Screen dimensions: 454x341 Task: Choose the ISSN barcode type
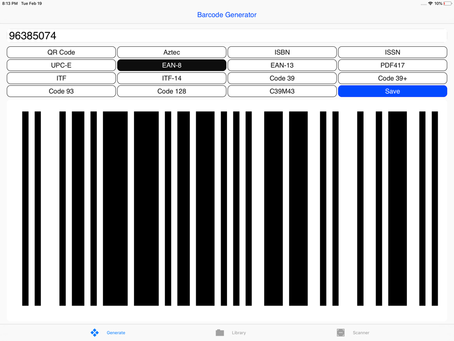coord(393,52)
